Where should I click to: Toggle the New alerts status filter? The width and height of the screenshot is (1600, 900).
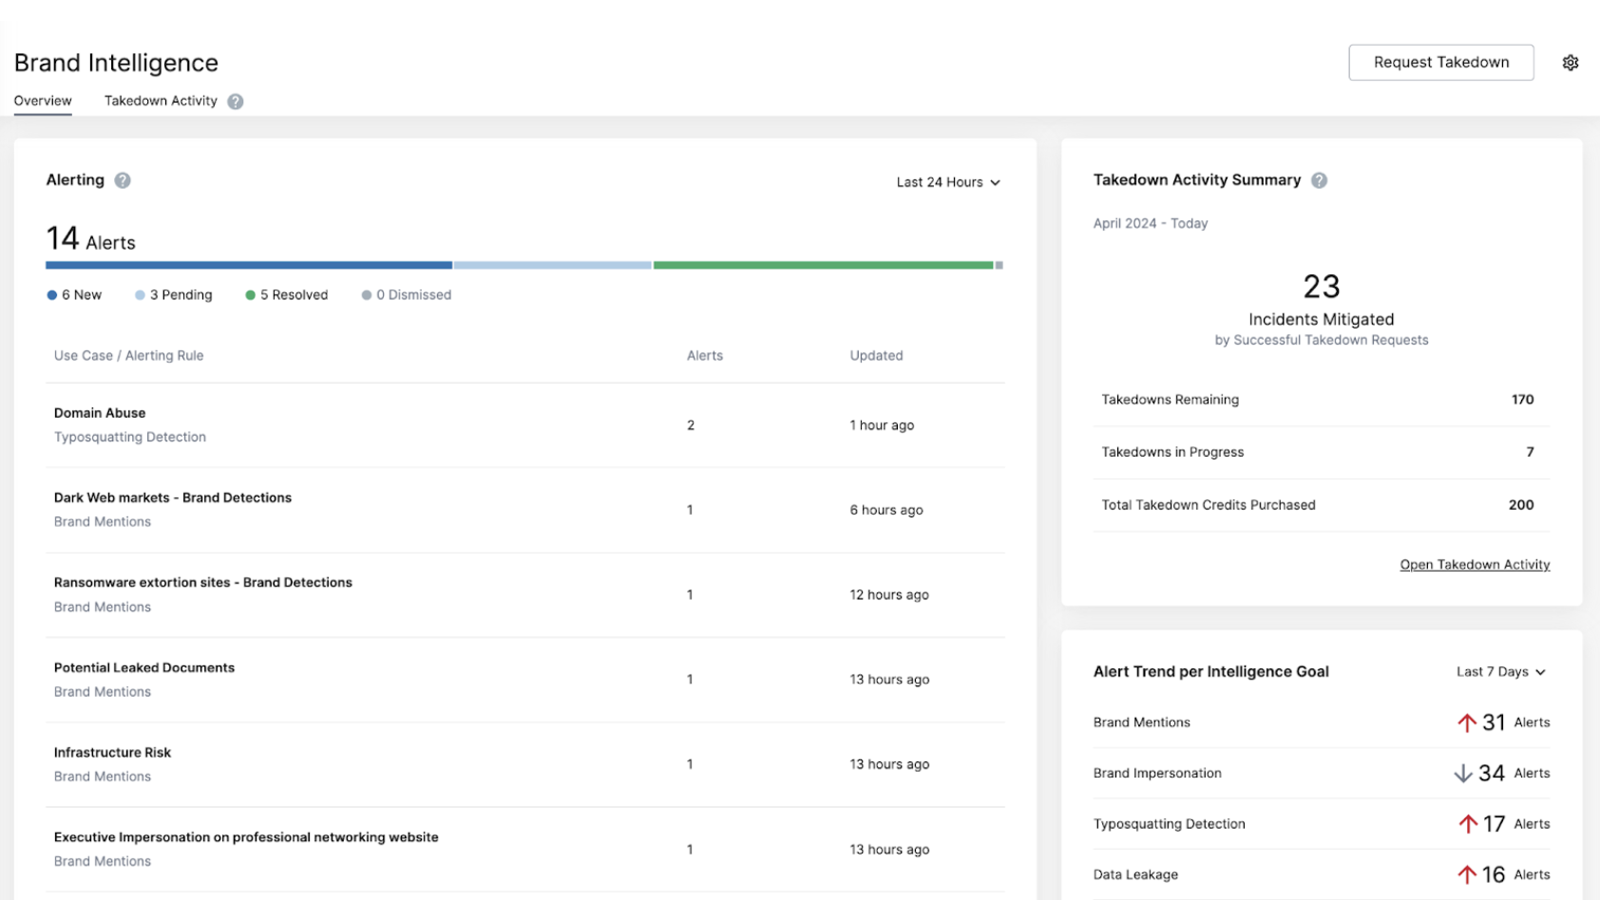click(x=74, y=294)
